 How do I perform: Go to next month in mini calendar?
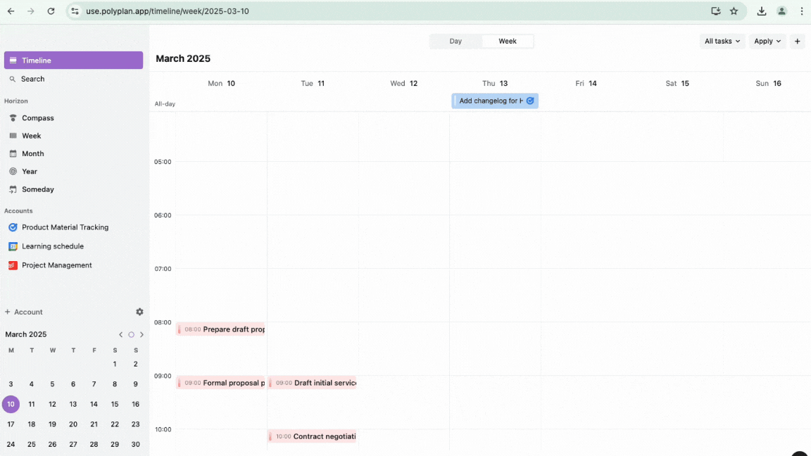pyautogui.click(x=142, y=335)
